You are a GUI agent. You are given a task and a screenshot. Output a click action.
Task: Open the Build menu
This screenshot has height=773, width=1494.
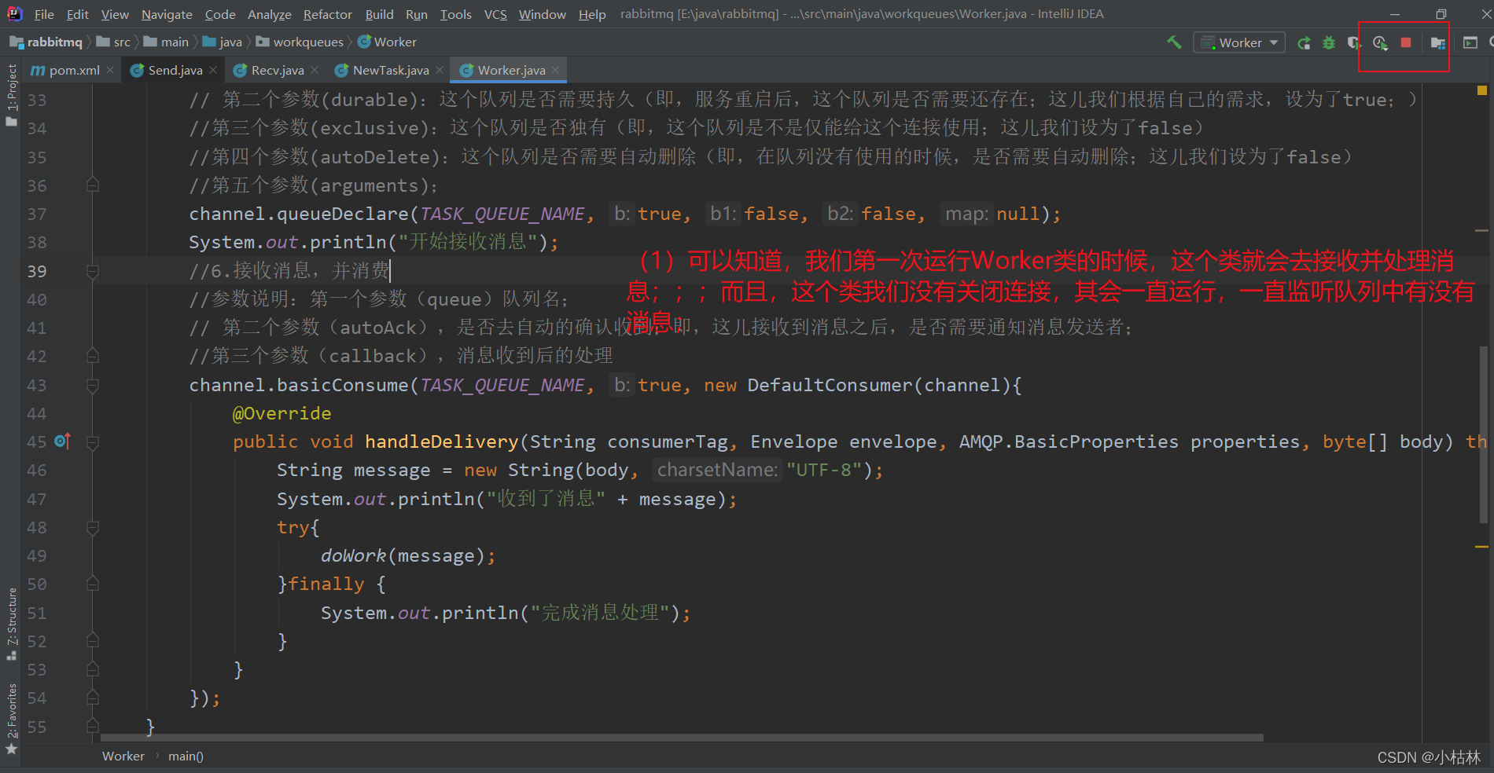click(379, 14)
